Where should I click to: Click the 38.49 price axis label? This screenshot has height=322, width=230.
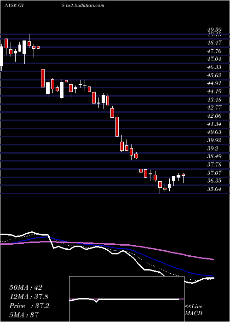tap(214, 157)
